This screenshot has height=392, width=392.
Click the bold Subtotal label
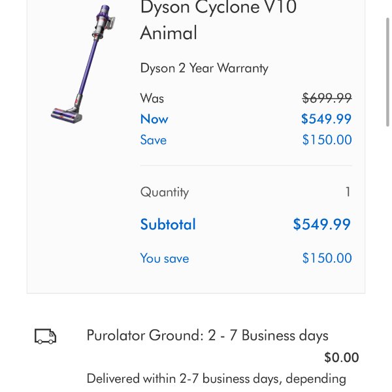(168, 224)
